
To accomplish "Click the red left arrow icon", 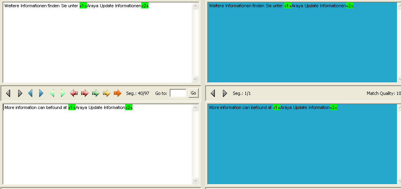I will (74, 93).
